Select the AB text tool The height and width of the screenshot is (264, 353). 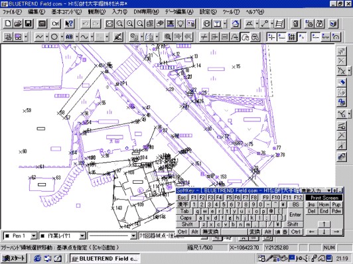(69, 36)
